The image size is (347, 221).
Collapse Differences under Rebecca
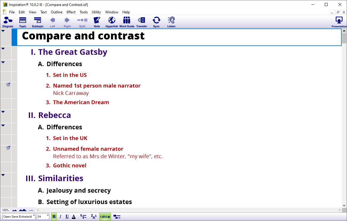click(3, 125)
